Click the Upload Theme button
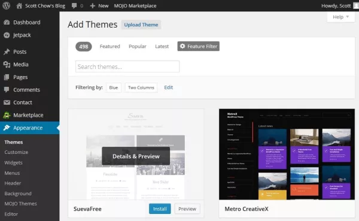Image resolution: width=359 pixels, height=221 pixels. pyautogui.click(x=141, y=25)
